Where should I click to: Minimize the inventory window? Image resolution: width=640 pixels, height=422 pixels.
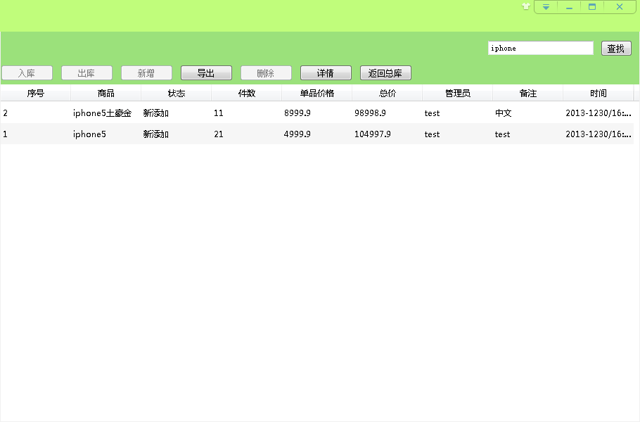coord(569,7)
